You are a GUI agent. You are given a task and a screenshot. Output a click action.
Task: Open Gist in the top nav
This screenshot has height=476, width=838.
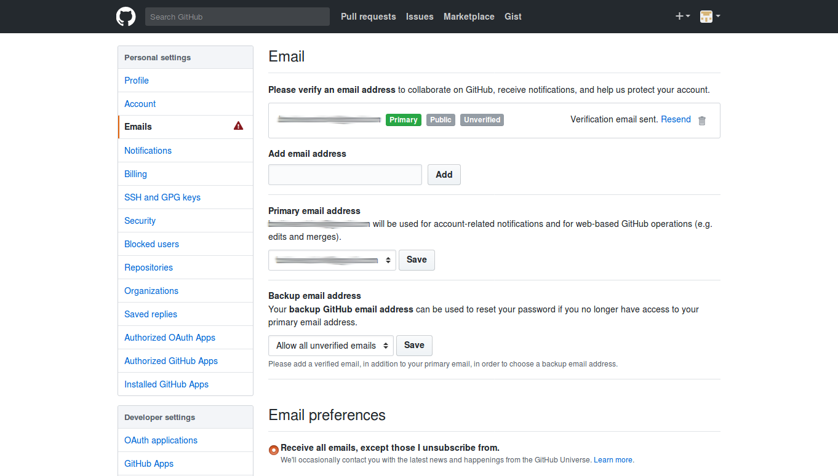coord(513,17)
